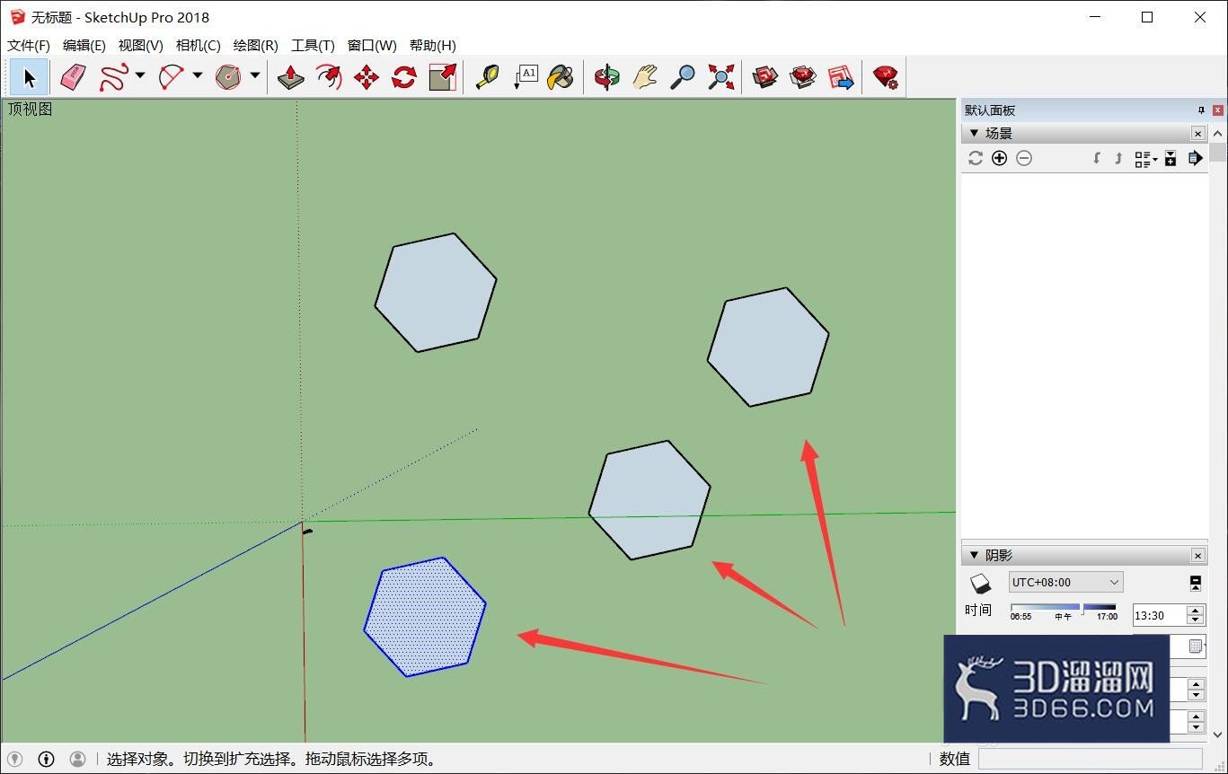Select the arrow Select tool
Viewport: 1228px width, 774px height.
coord(30,77)
